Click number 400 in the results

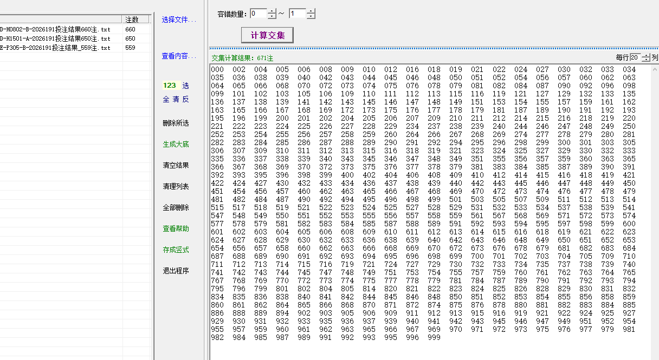pos(347,175)
